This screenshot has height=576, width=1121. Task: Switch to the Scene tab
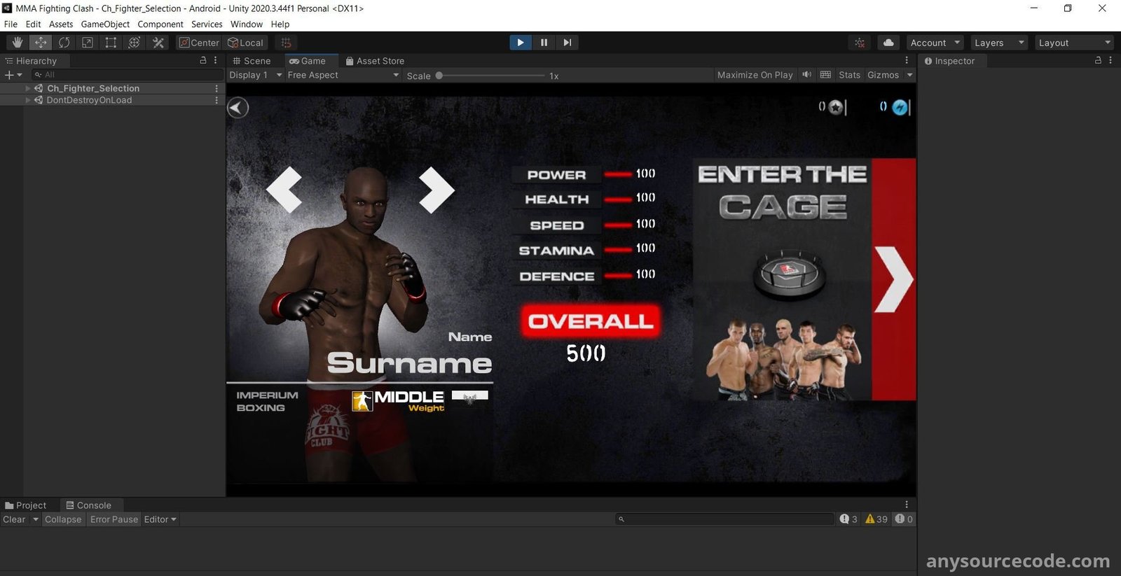tap(252, 61)
